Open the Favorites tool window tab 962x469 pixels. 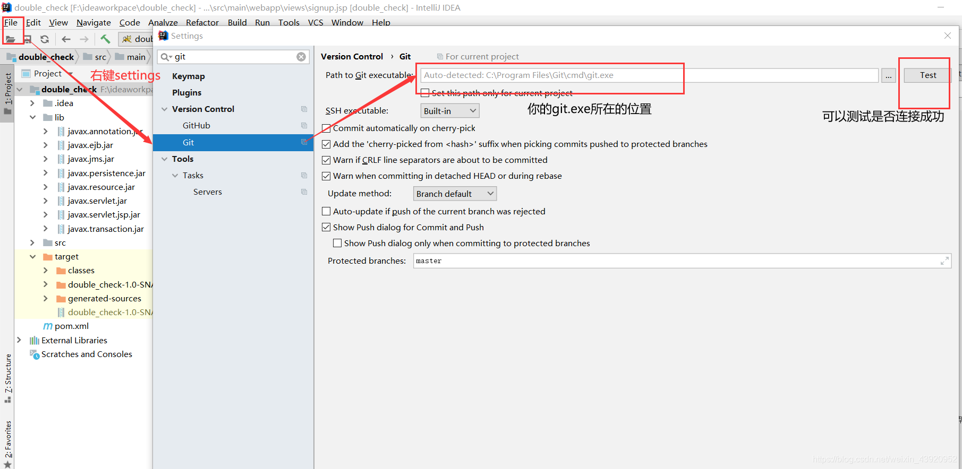pyautogui.click(x=7, y=444)
